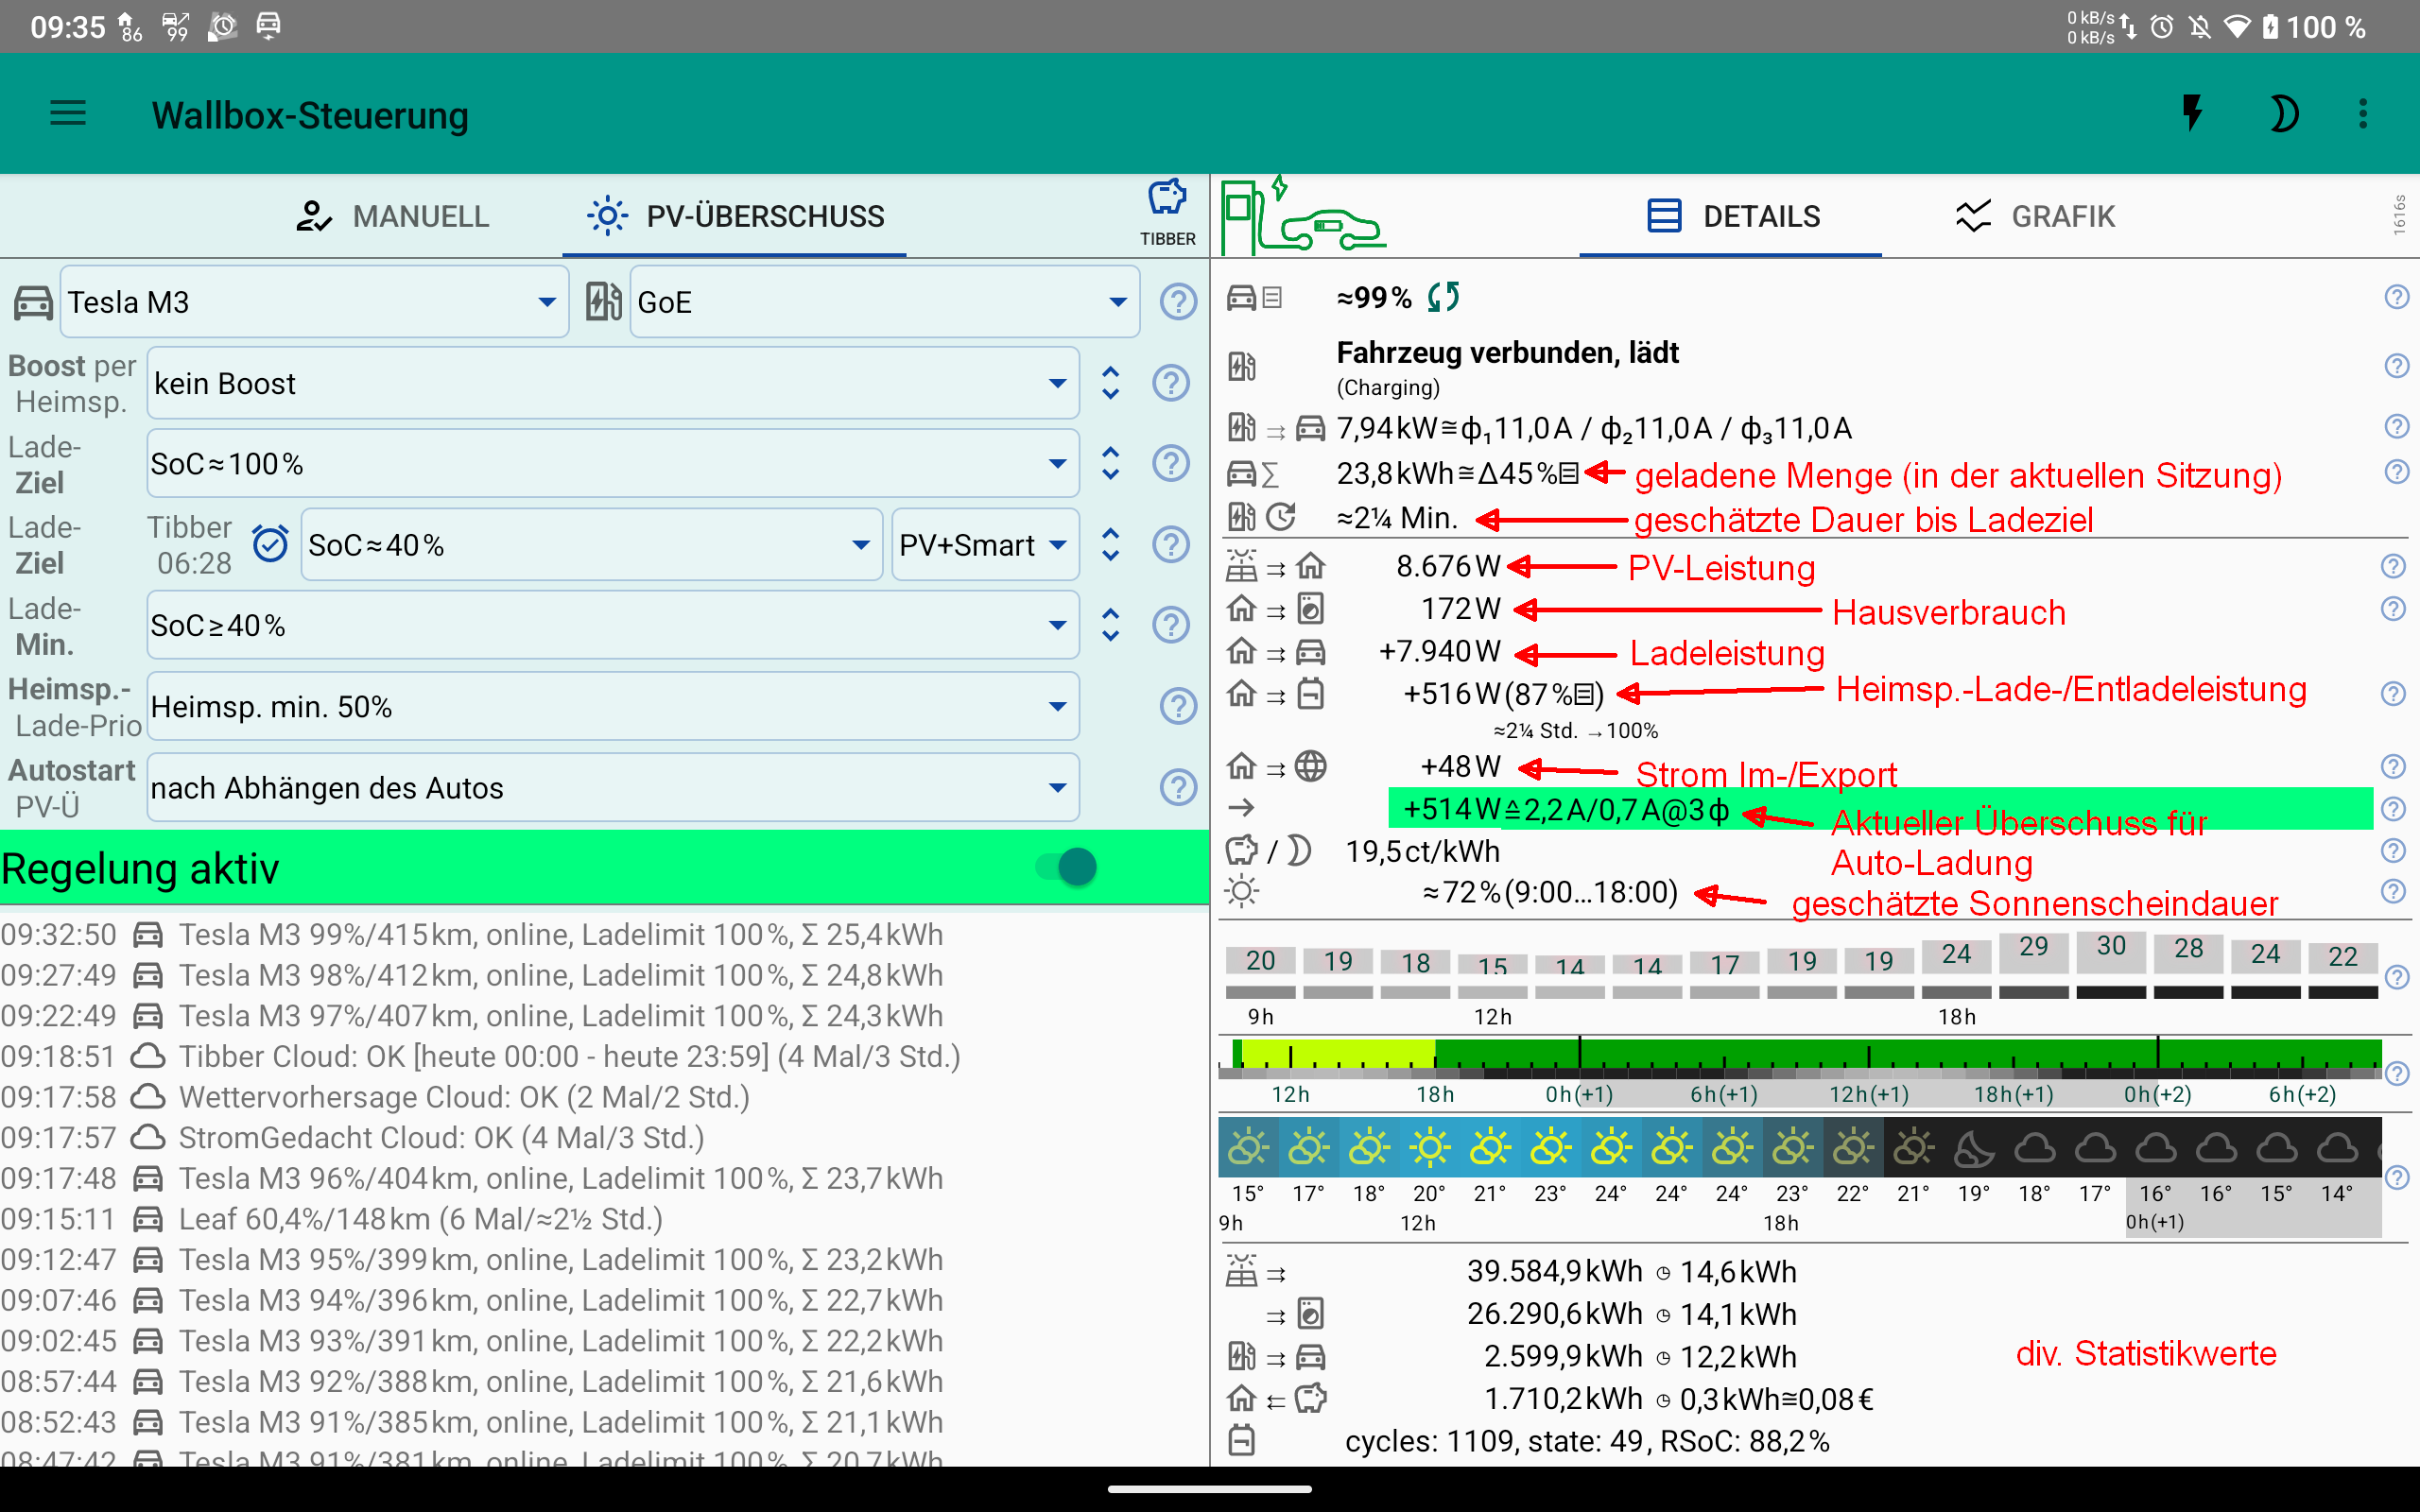Open the three-dot overflow menu
This screenshot has height=1512, width=2420.
click(2363, 113)
